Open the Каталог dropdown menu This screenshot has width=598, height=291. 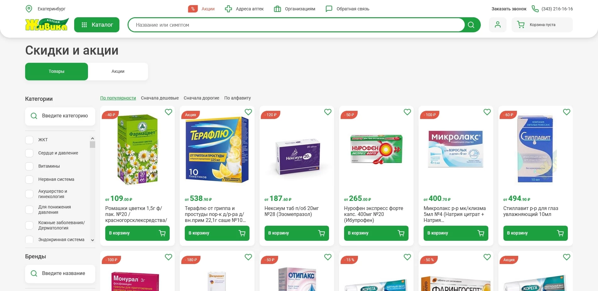97,25
